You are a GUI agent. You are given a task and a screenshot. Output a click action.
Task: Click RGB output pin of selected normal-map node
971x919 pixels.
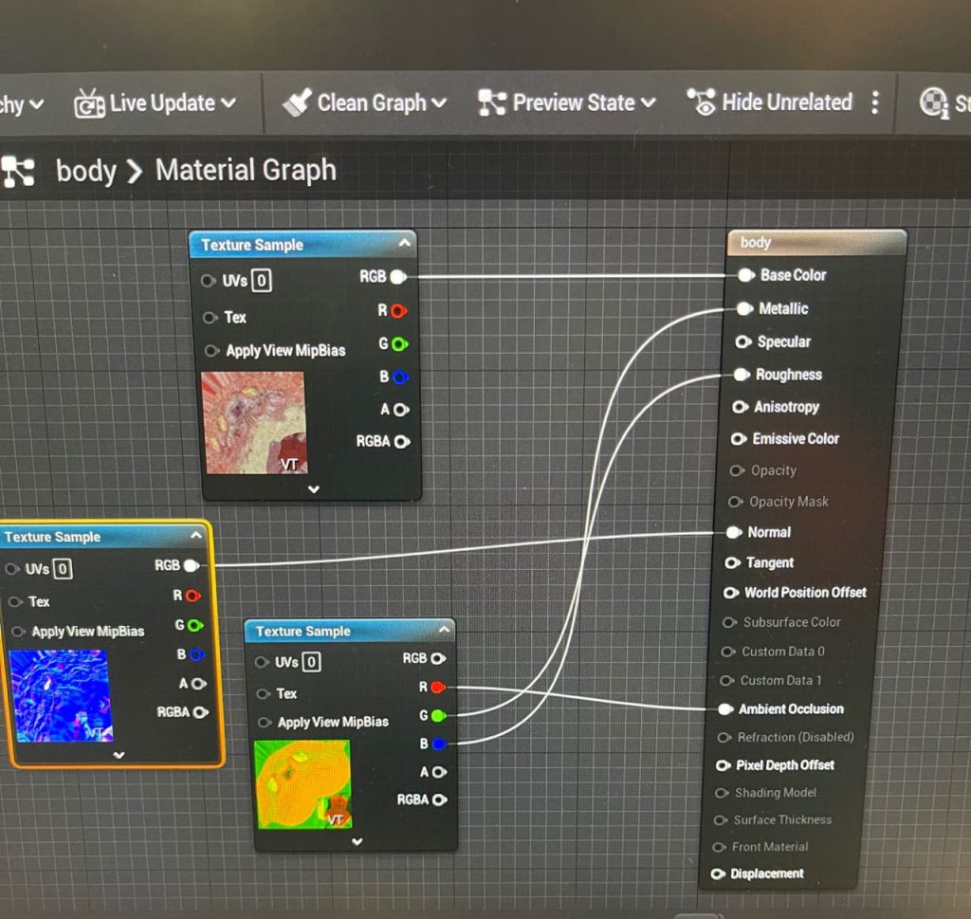tap(192, 565)
